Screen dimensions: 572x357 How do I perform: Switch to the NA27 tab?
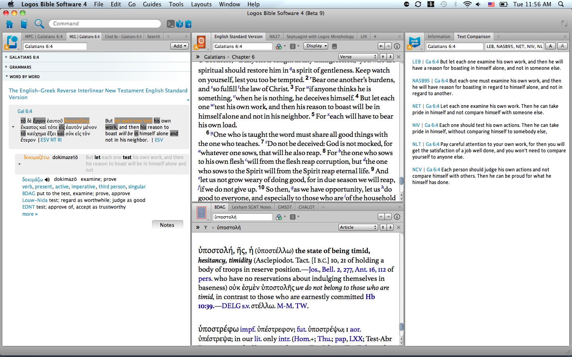274,36
